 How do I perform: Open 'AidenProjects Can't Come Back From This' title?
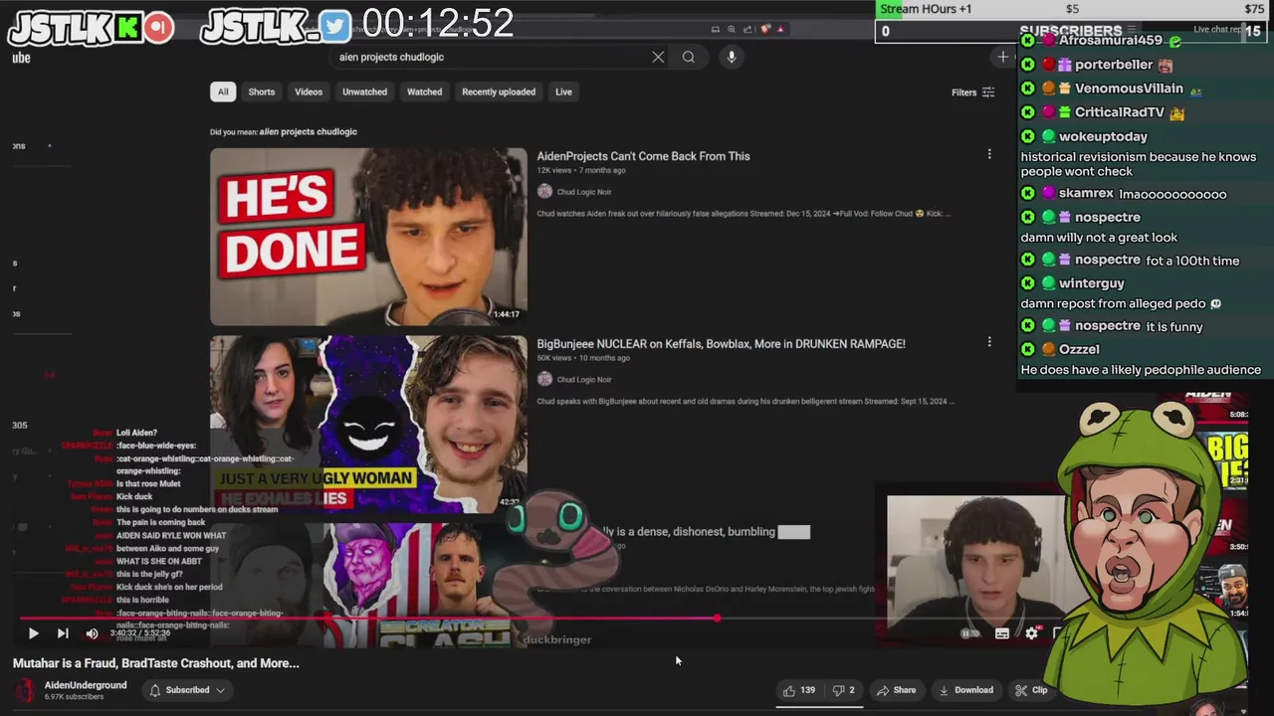643,156
